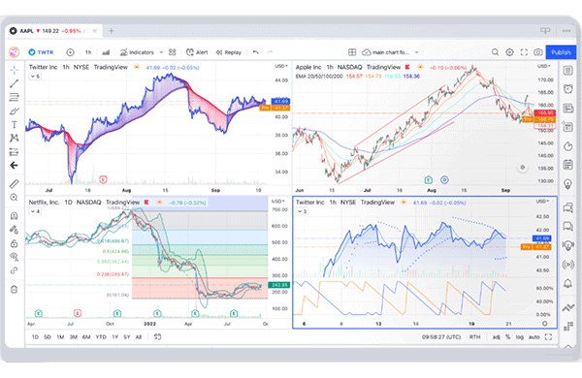
Task: Pick the ruler measure tool
Action: pos(15,183)
